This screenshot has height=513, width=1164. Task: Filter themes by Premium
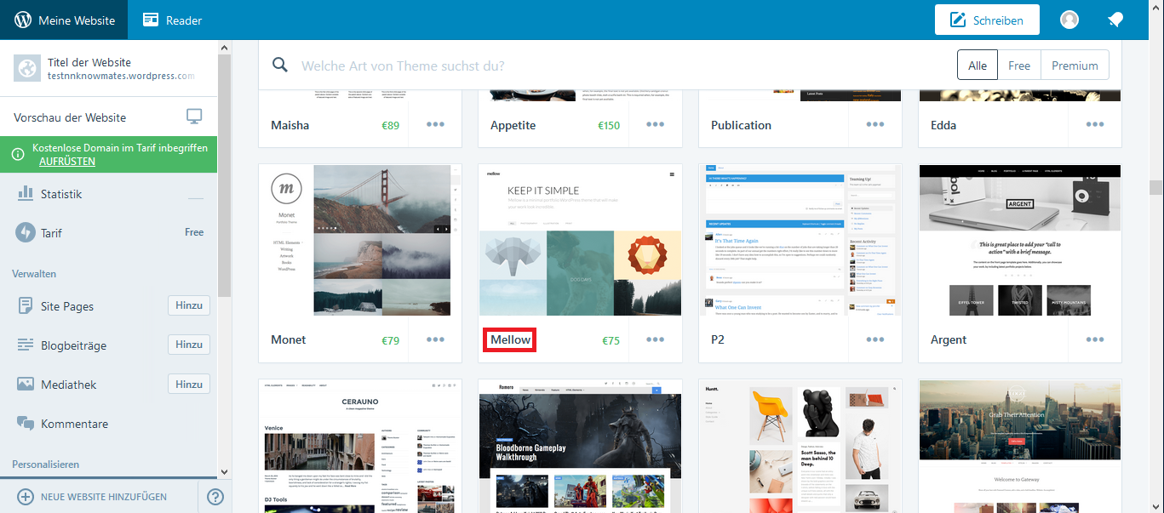[1075, 66]
